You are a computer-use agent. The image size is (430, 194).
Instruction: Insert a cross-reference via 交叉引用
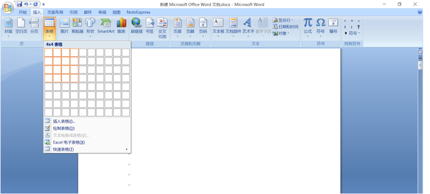pyautogui.click(x=162, y=29)
